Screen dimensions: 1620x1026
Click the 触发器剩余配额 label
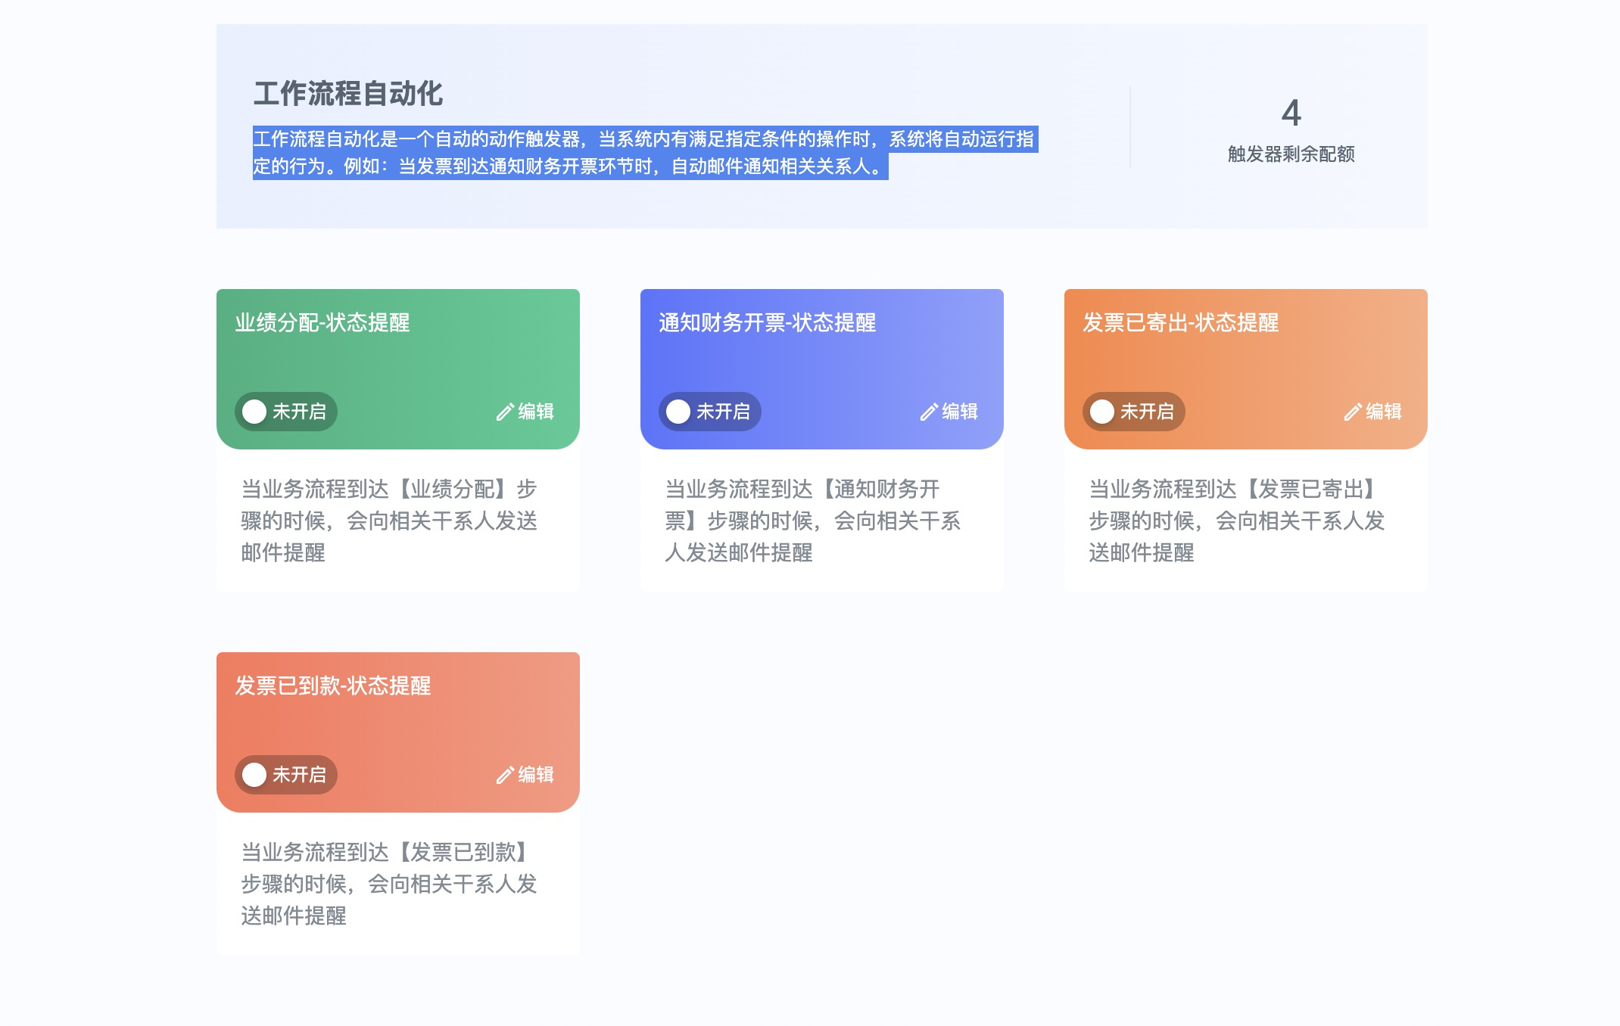coord(1291,154)
